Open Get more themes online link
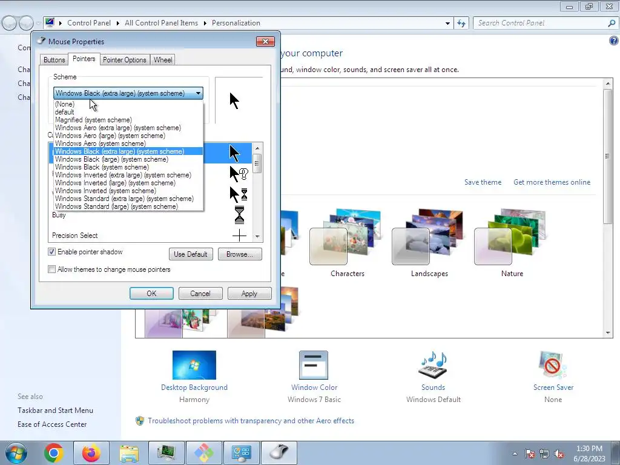Screen dimensions: 620x465 [552, 182]
